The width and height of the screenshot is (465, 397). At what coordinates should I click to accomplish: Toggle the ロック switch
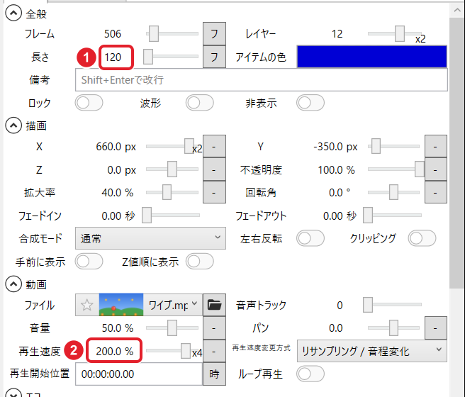(89, 103)
